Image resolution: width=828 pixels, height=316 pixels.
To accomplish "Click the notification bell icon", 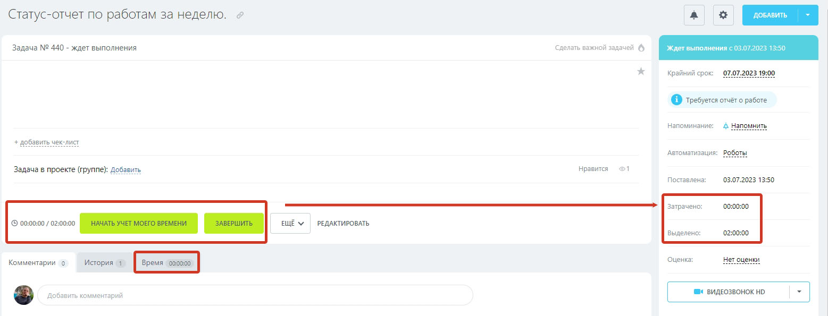I will click(x=694, y=15).
